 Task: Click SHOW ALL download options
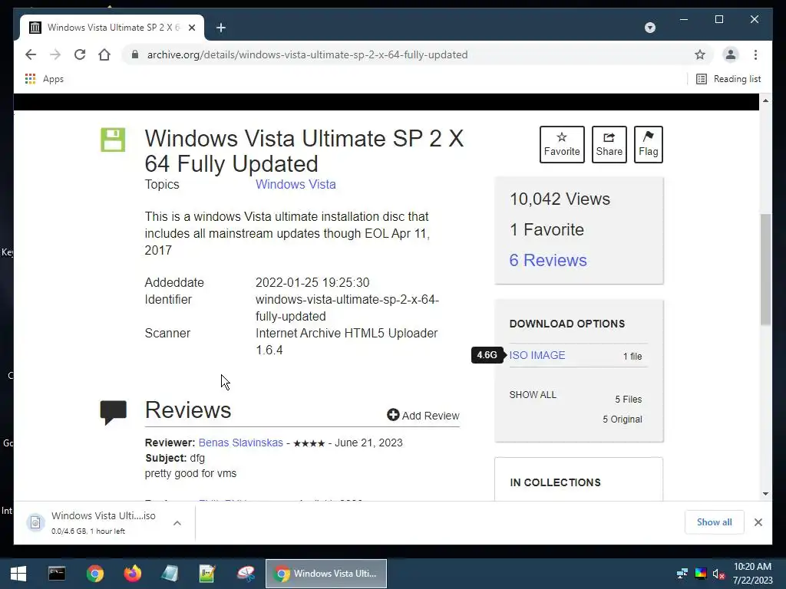click(x=533, y=395)
